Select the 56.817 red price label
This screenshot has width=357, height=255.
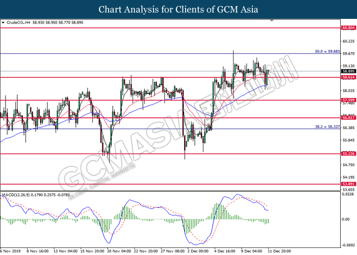click(x=348, y=118)
